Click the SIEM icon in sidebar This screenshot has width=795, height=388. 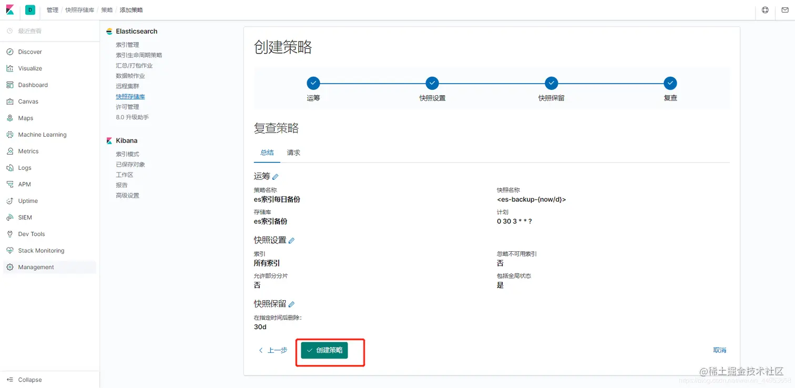point(9,218)
